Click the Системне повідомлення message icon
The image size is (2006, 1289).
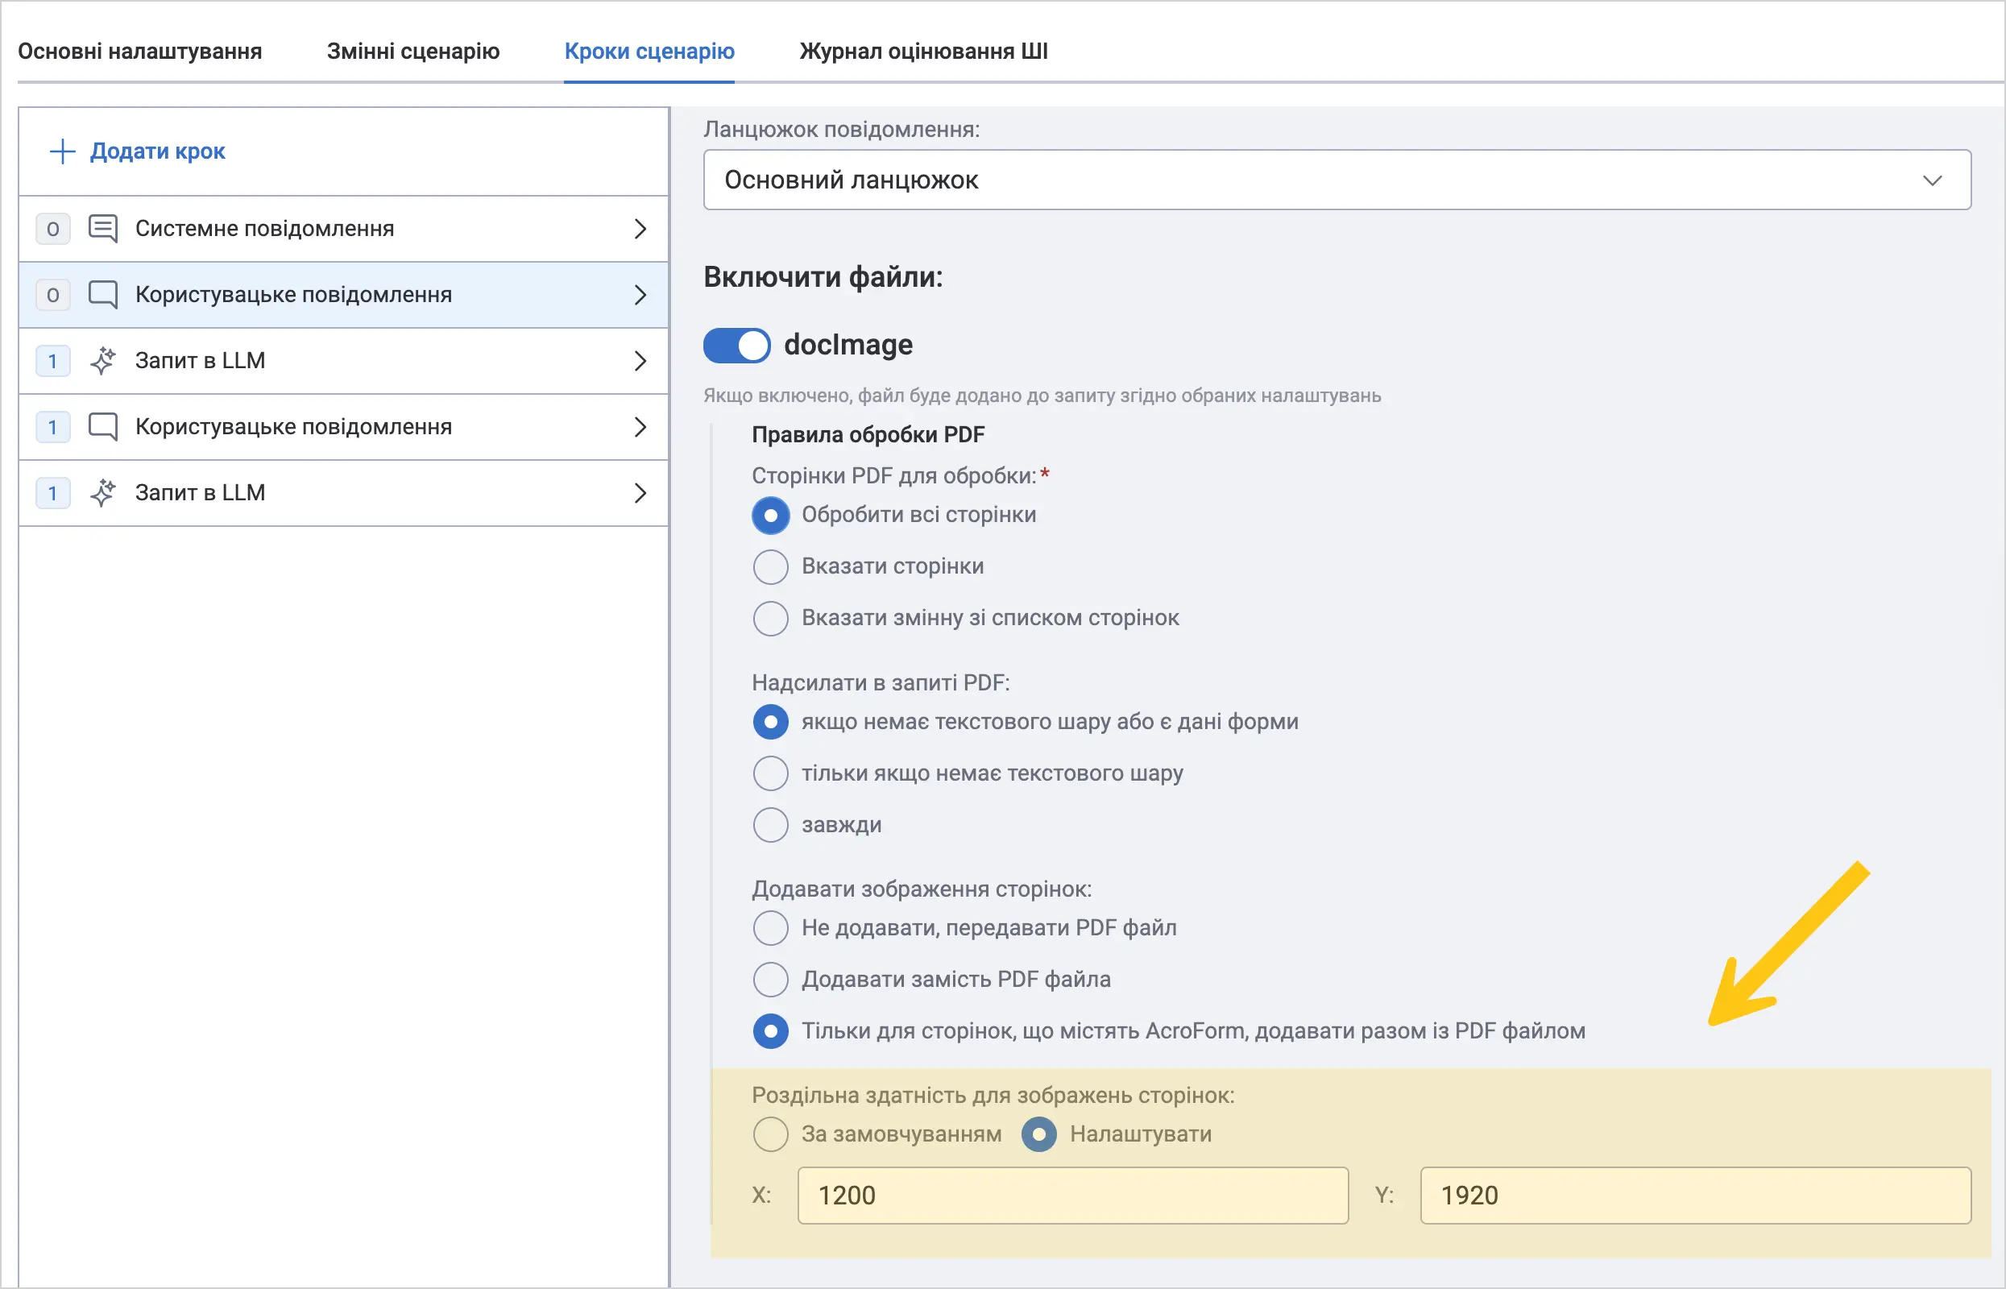pyautogui.click(x=103, y=229)
